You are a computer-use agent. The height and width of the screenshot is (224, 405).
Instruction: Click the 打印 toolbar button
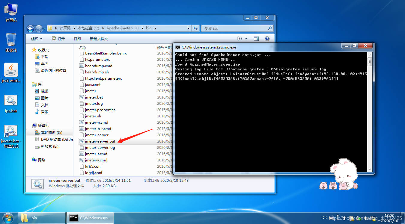coord(77,39)
